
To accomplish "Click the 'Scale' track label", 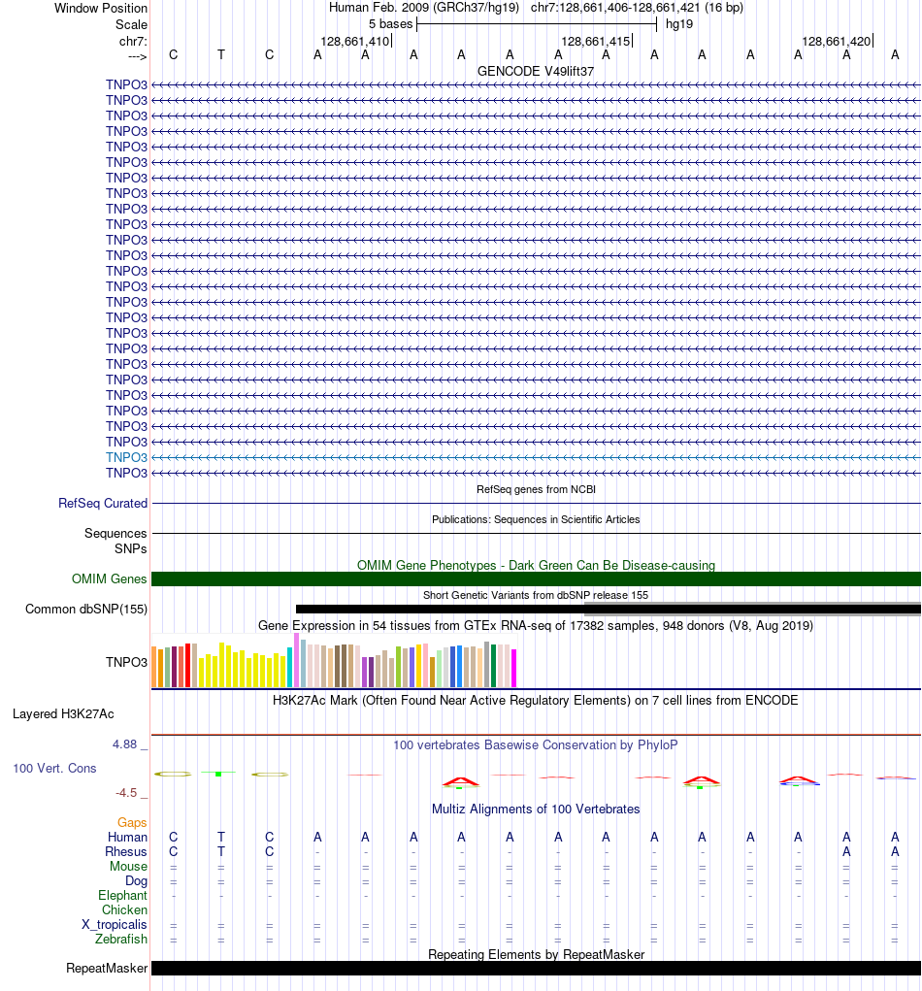I will click(131, 24).
